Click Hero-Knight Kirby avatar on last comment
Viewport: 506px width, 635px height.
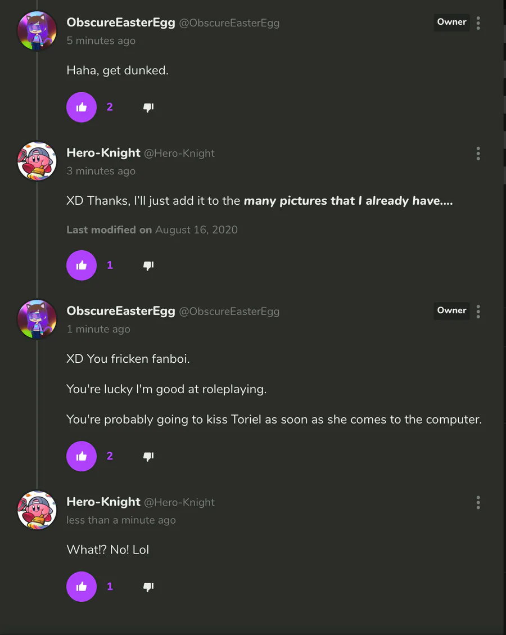[38, 510]
